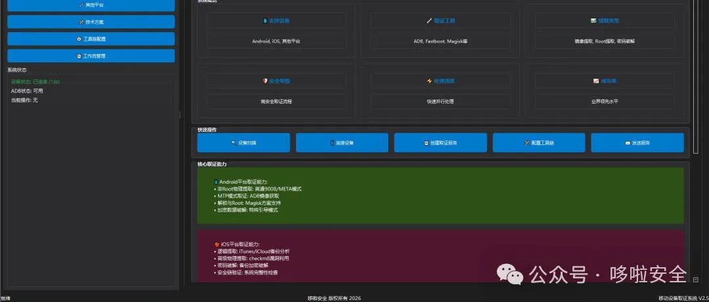Viewport: 709px width, 302px height.
Task: Click the chart icon beside 提取类型
Action: pos(593,21)
